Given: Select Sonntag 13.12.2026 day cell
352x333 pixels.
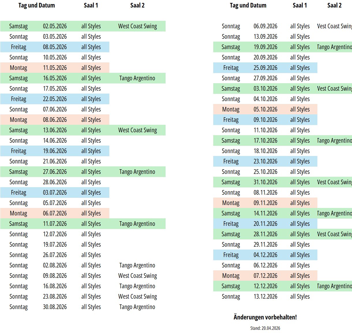Looking at the screenshot, I should pyautogui.click(x=231, y=297).
